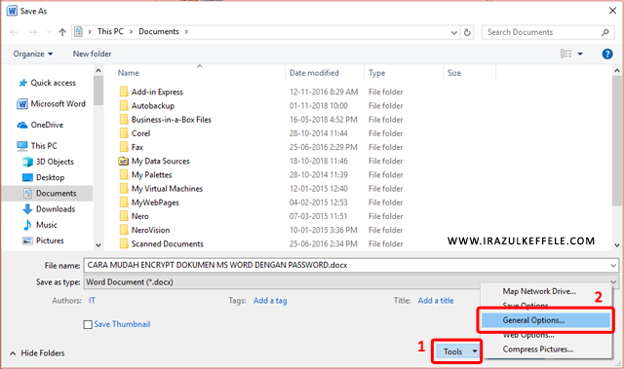
Task: Choose Map Network Drive menu item
Action: (539, 291)
